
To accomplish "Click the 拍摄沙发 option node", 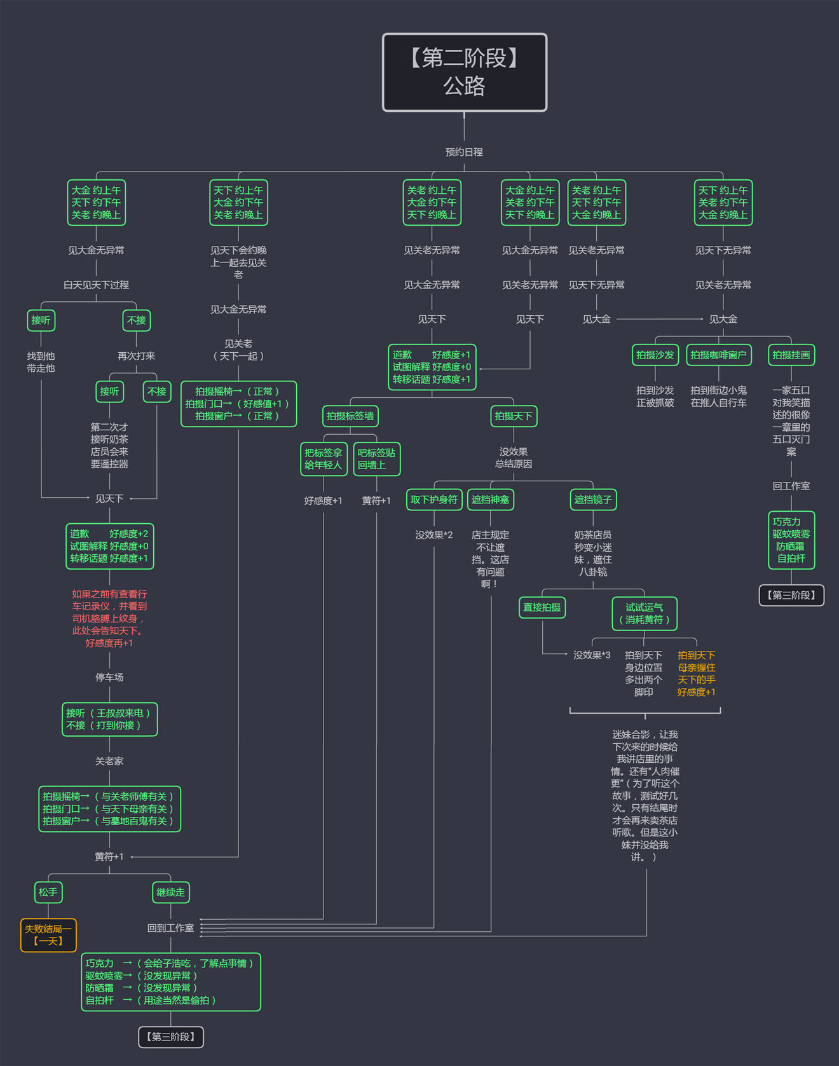I will click(x=655, y=355).
